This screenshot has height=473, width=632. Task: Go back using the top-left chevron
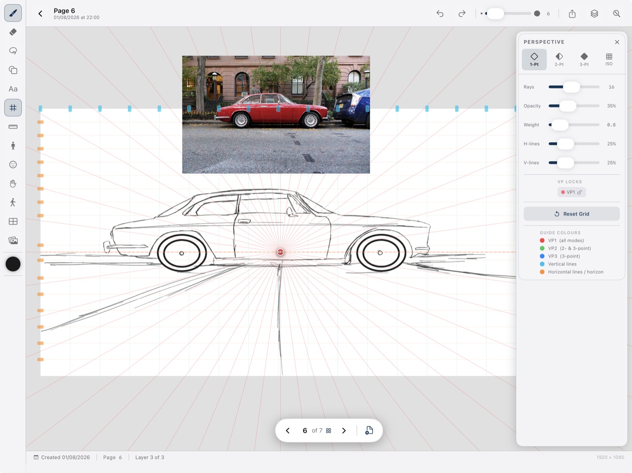tap(40, 14)
